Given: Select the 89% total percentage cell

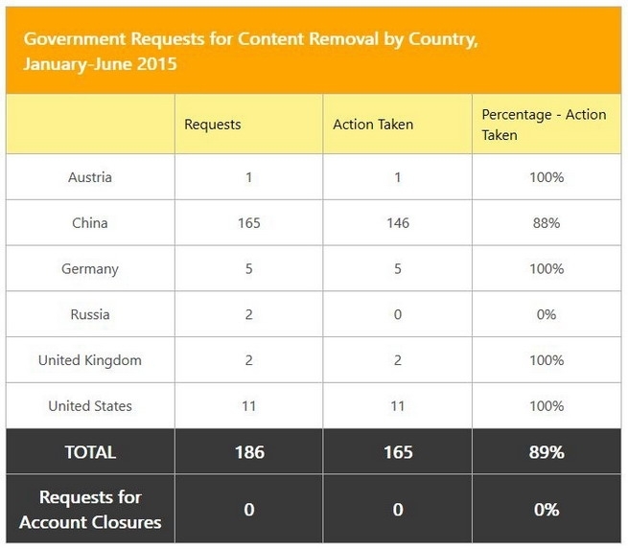Looking at the screenshot, I should coord(547,452).
